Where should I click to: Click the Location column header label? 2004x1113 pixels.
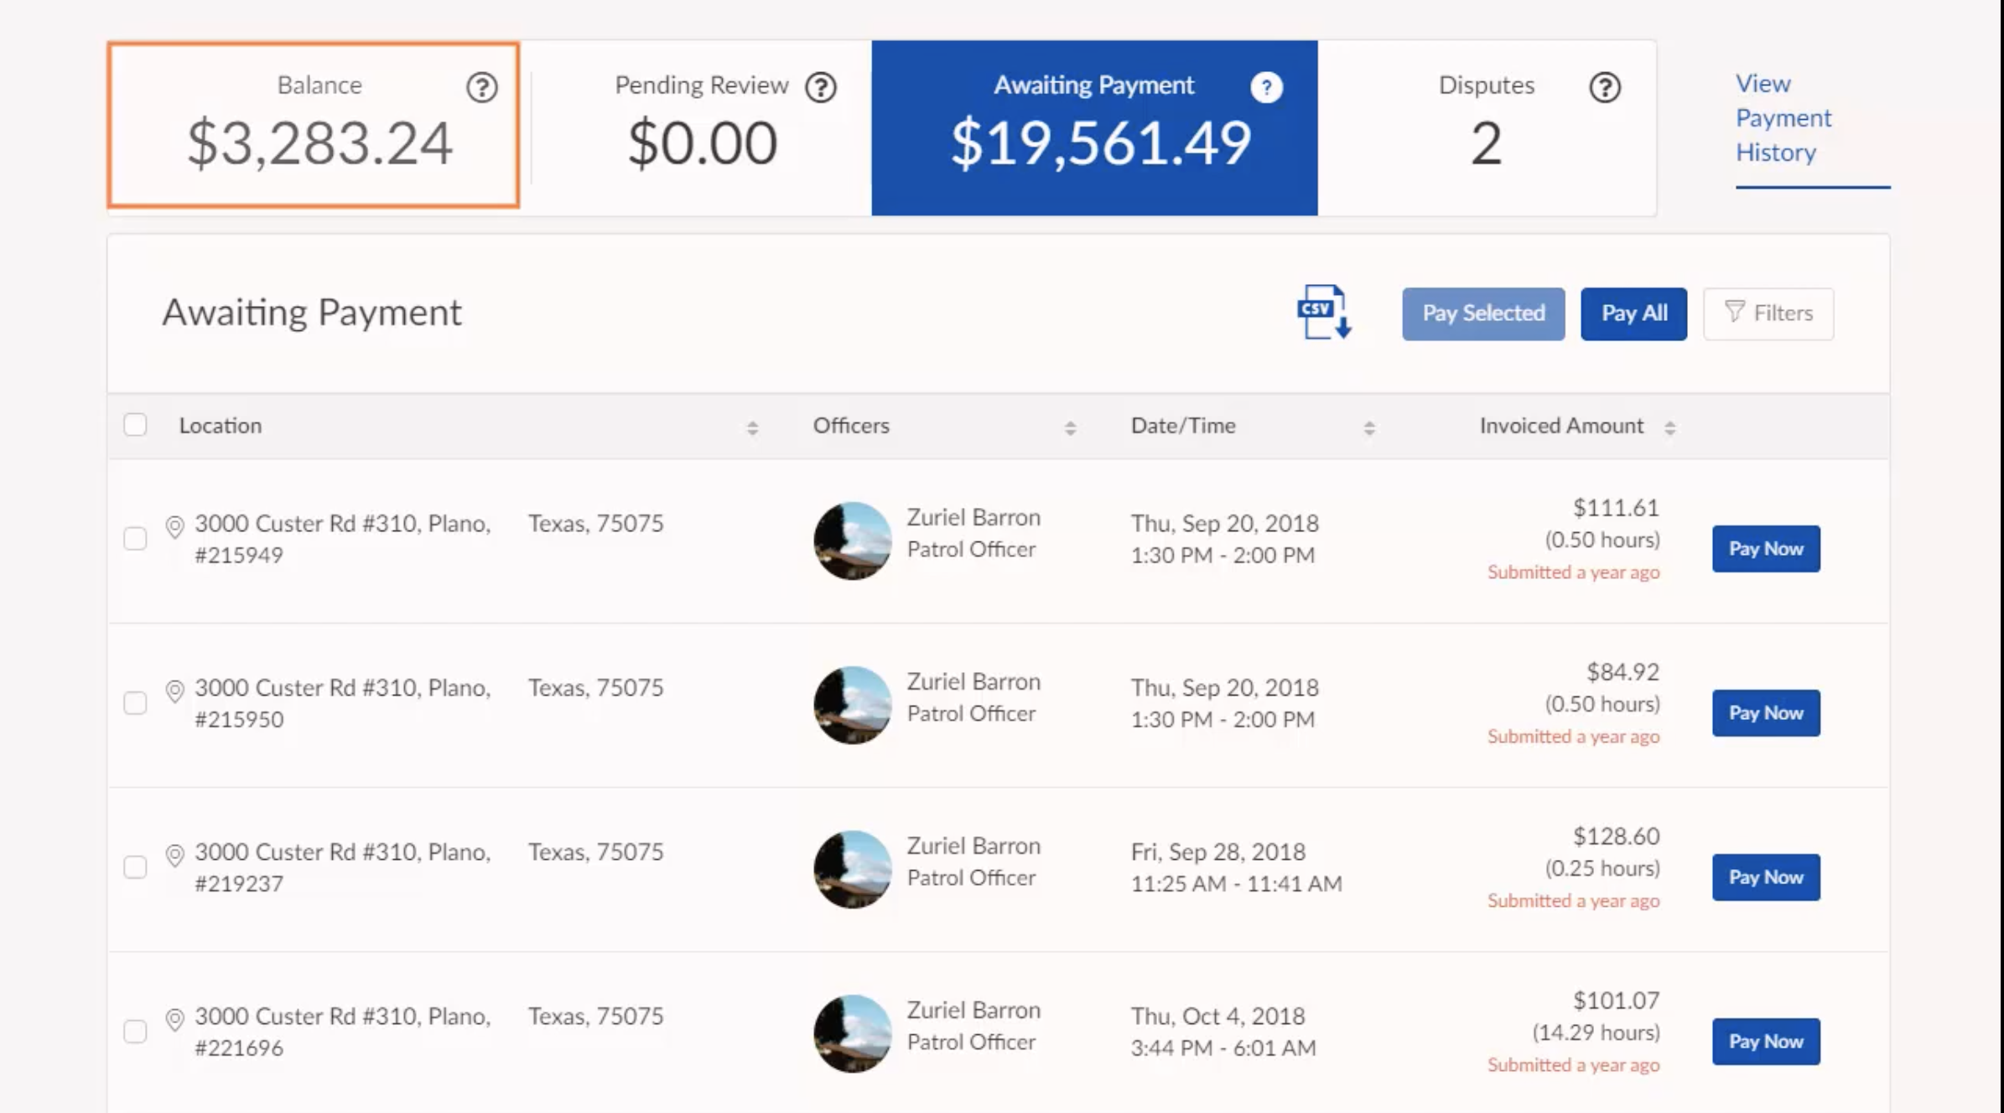coord(221,426)
